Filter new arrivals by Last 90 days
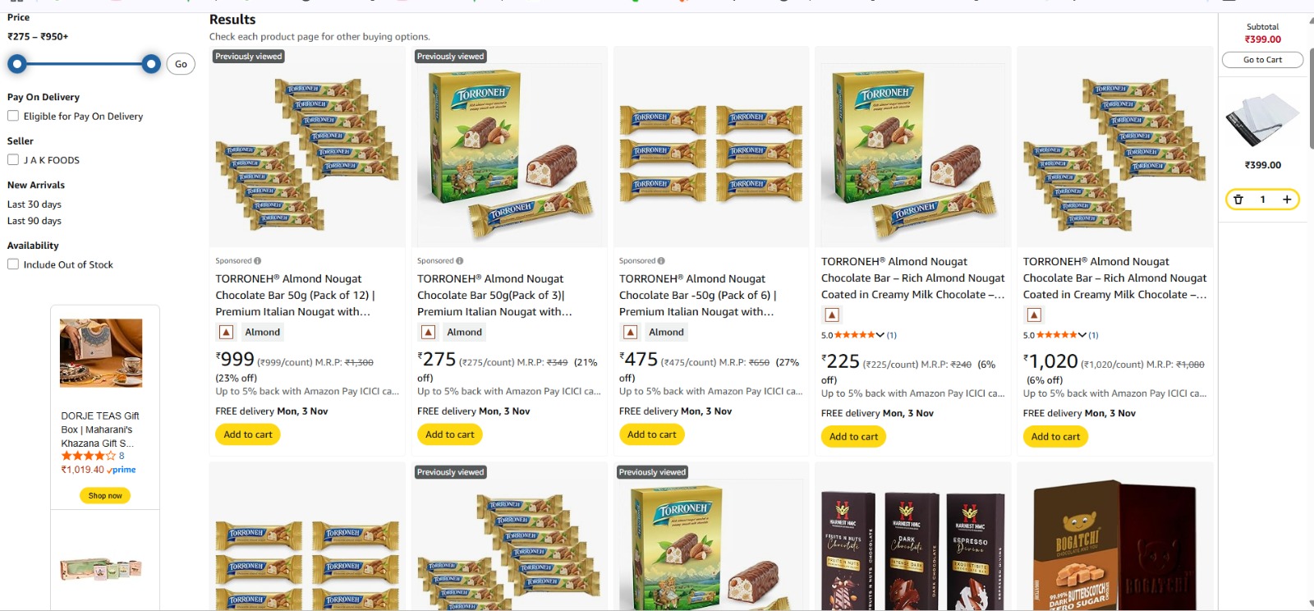The height and width of the screenshot is (611, 1314). [34, 221]
